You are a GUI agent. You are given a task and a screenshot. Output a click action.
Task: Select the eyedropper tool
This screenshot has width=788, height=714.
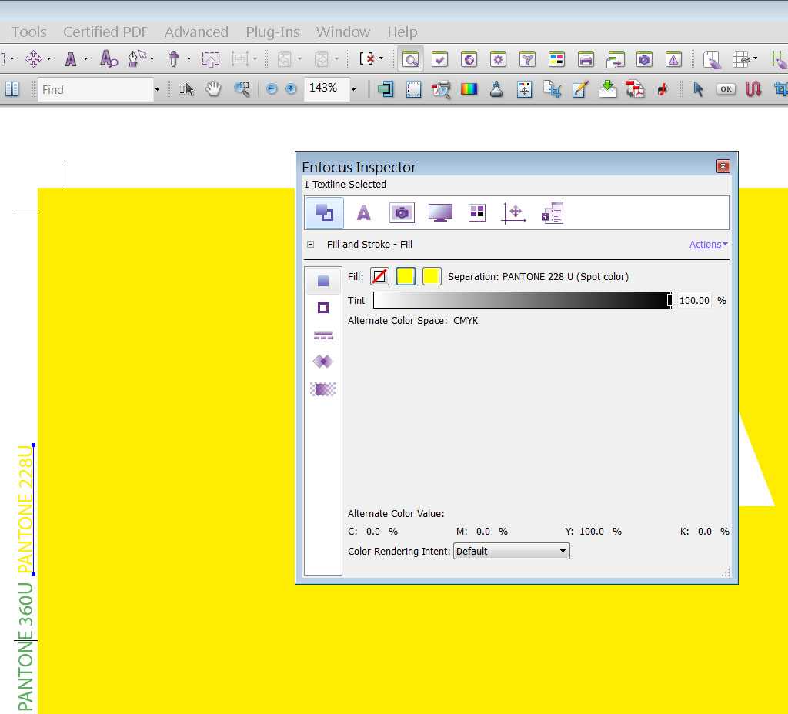click(x=174, y=58)
